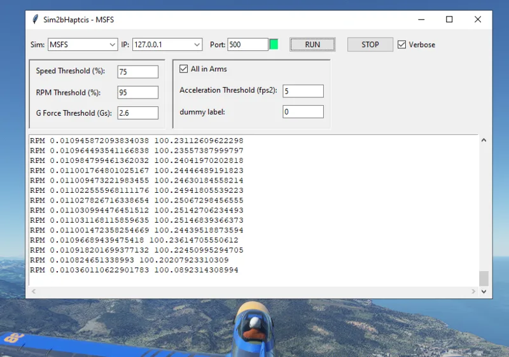Click the green status indicator square
This screenshot has width=509, height=357.
click(x=274, y=45)
